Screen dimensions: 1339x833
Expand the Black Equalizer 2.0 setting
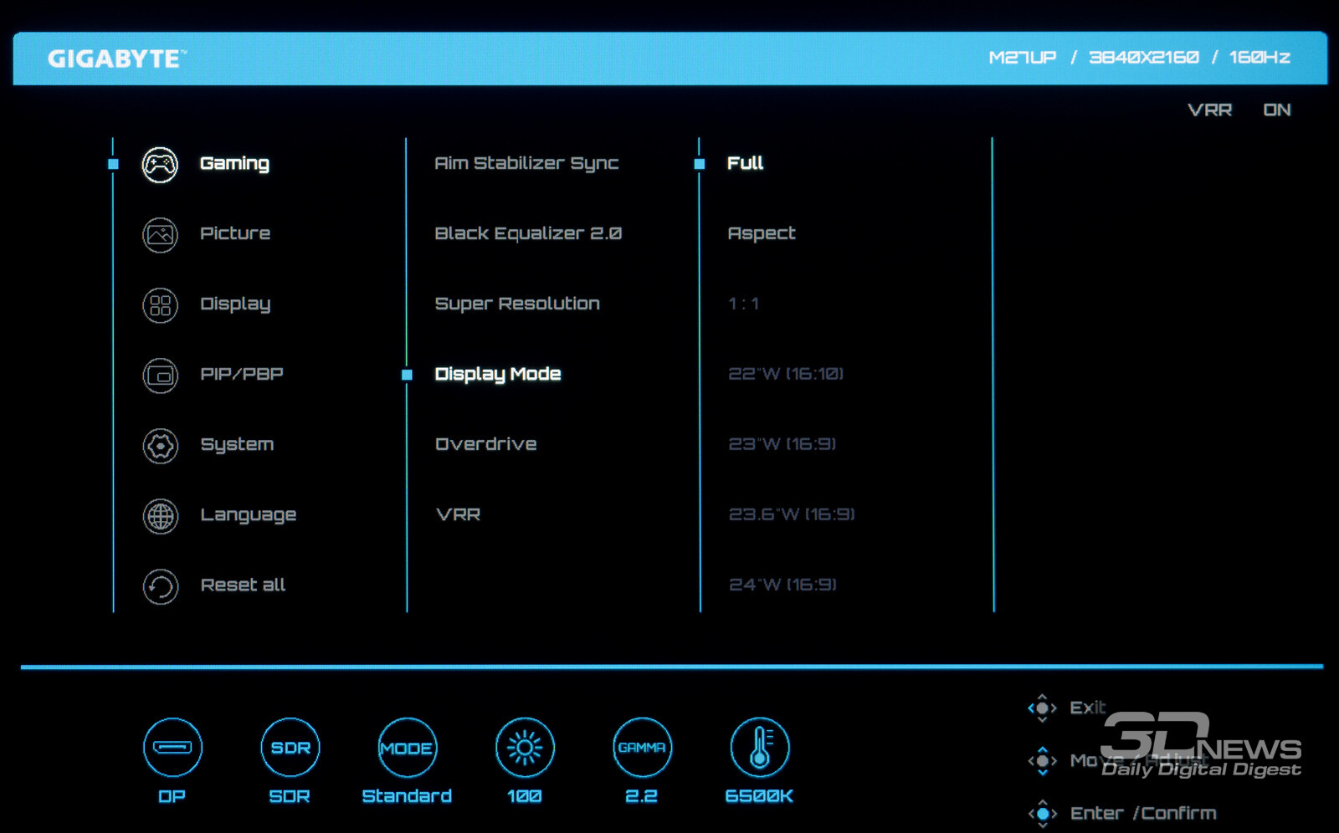point(527,233)
